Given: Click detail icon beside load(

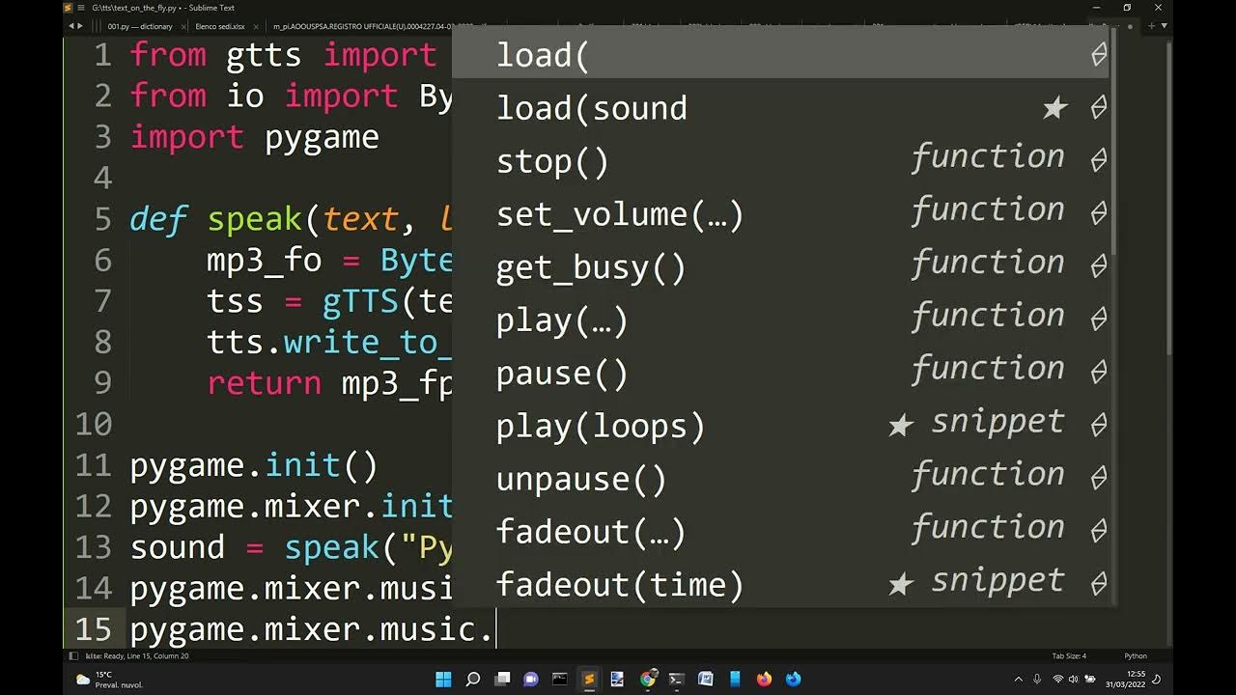Looking at the screenshot, I should 1098,55.
